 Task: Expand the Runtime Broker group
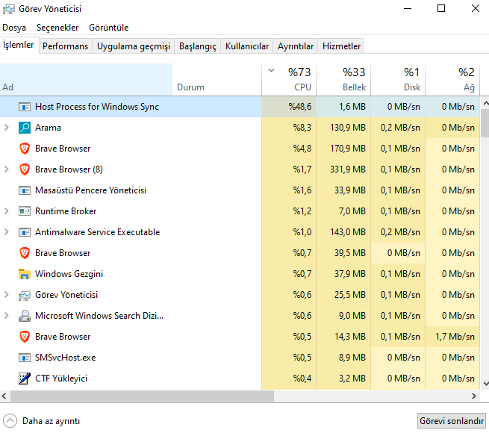[6, 211]
